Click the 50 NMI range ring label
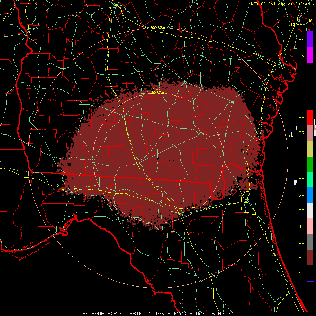Screen dimensions: 316x316 pyautogui.click(x=158, y=93)
